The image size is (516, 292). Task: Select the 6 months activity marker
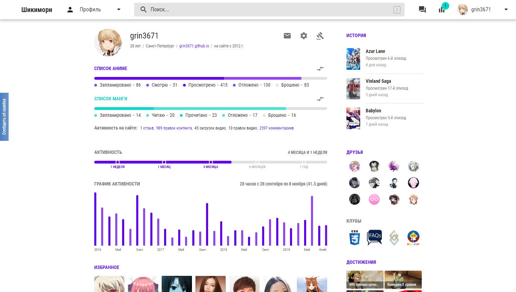coord(257,162)
